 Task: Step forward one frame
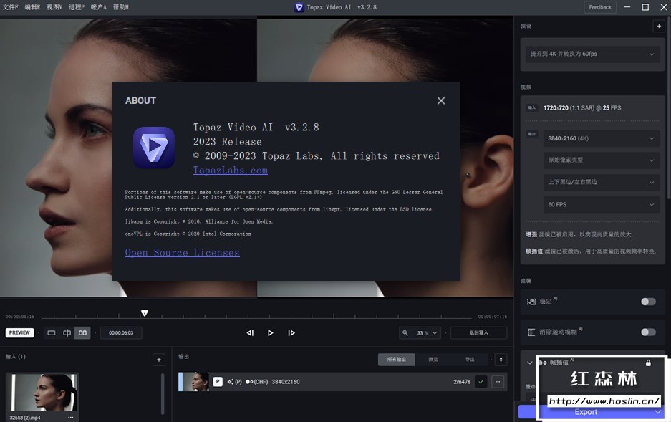(x=291, y=332)
